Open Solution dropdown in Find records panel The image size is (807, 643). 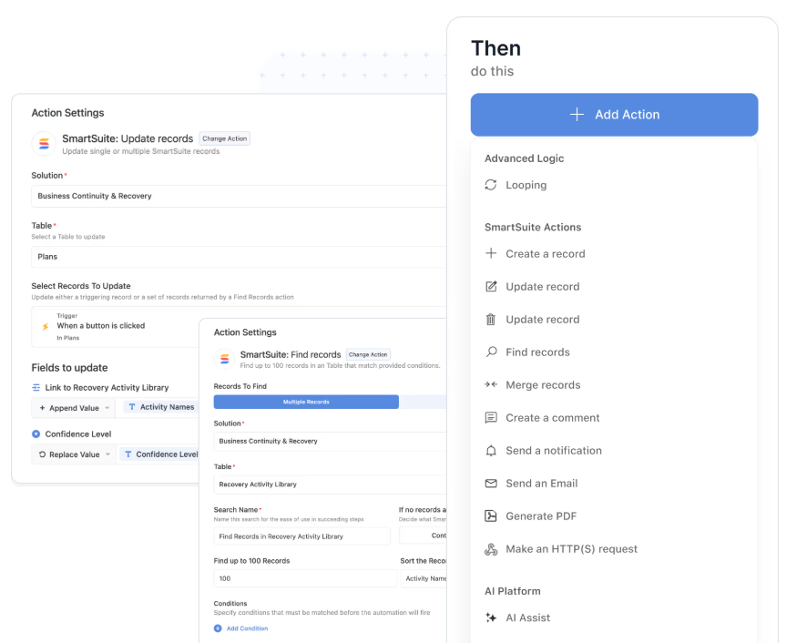[x=330, y=441]
